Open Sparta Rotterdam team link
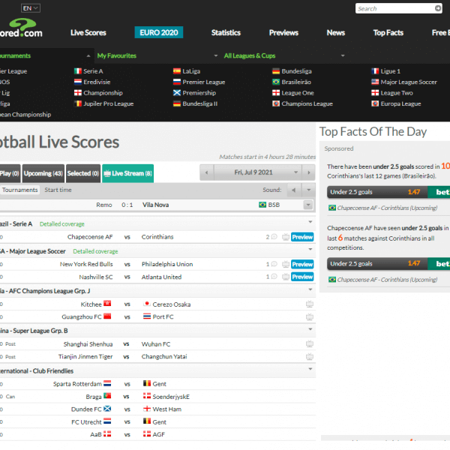 pos(77,384)
